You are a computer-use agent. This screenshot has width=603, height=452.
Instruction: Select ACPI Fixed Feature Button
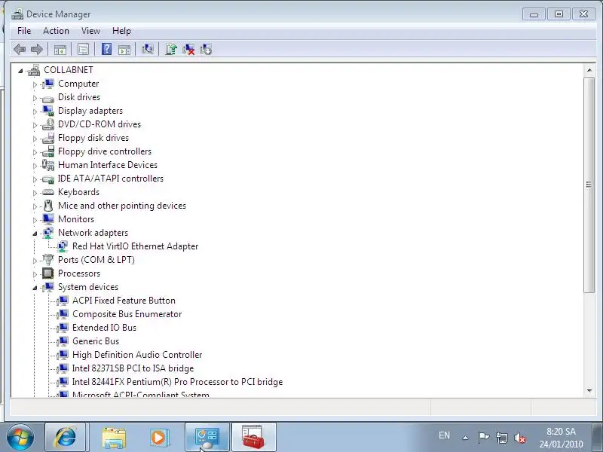coord(124,301)
